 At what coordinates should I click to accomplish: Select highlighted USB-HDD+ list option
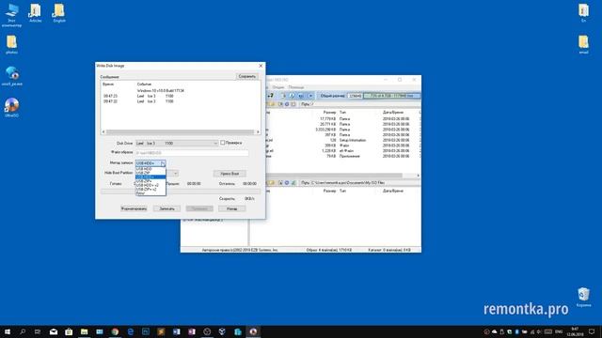click(x=150, y=177)
